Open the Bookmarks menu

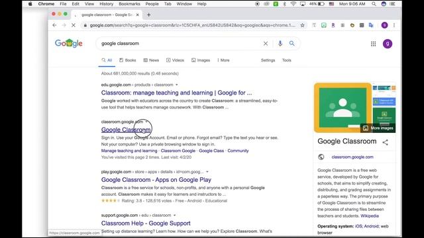(129, 4)
